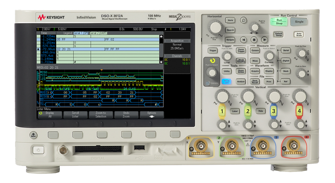Open the Options softkey dropdown
The width and height of the screenshot is (335, 183).
pyautogui.click(x=151, y=115)
